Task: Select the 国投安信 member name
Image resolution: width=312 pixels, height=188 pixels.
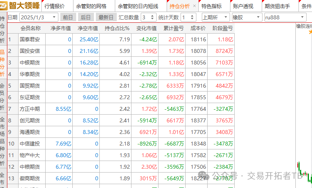Action: (x=30, y=51)
